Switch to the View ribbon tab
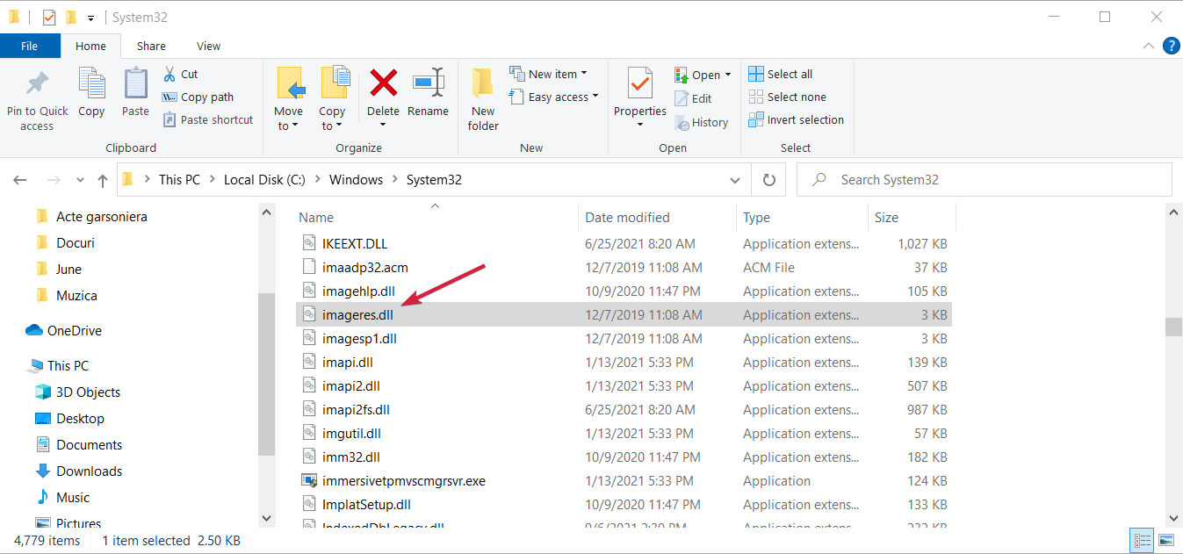The height and width of the screenshot is (554, 1183). [x=209, y=46]
